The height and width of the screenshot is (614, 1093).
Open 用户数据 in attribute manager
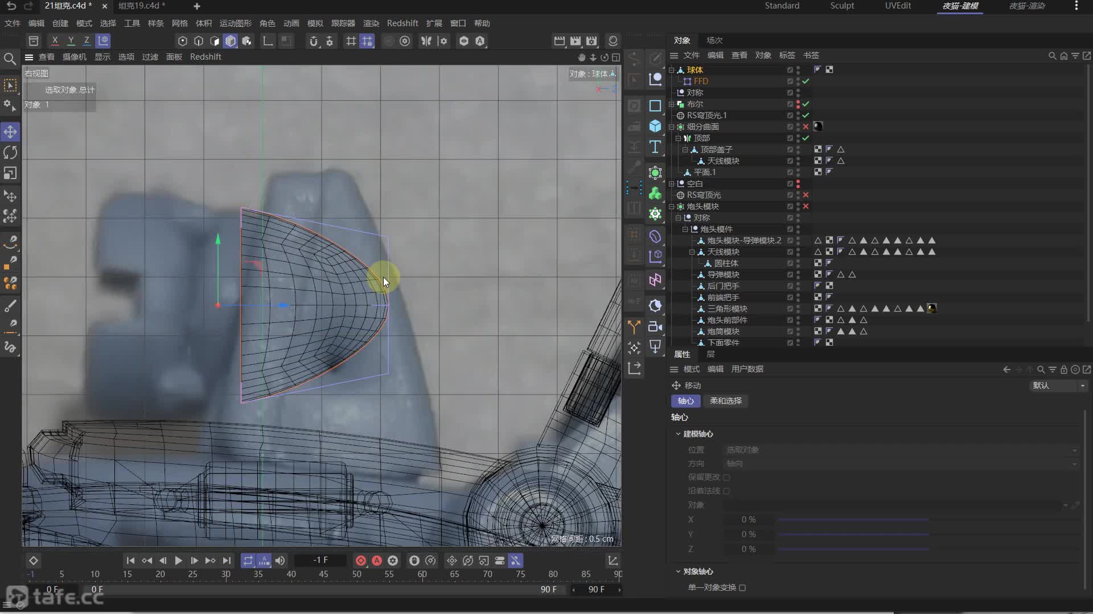coord(747,369)
